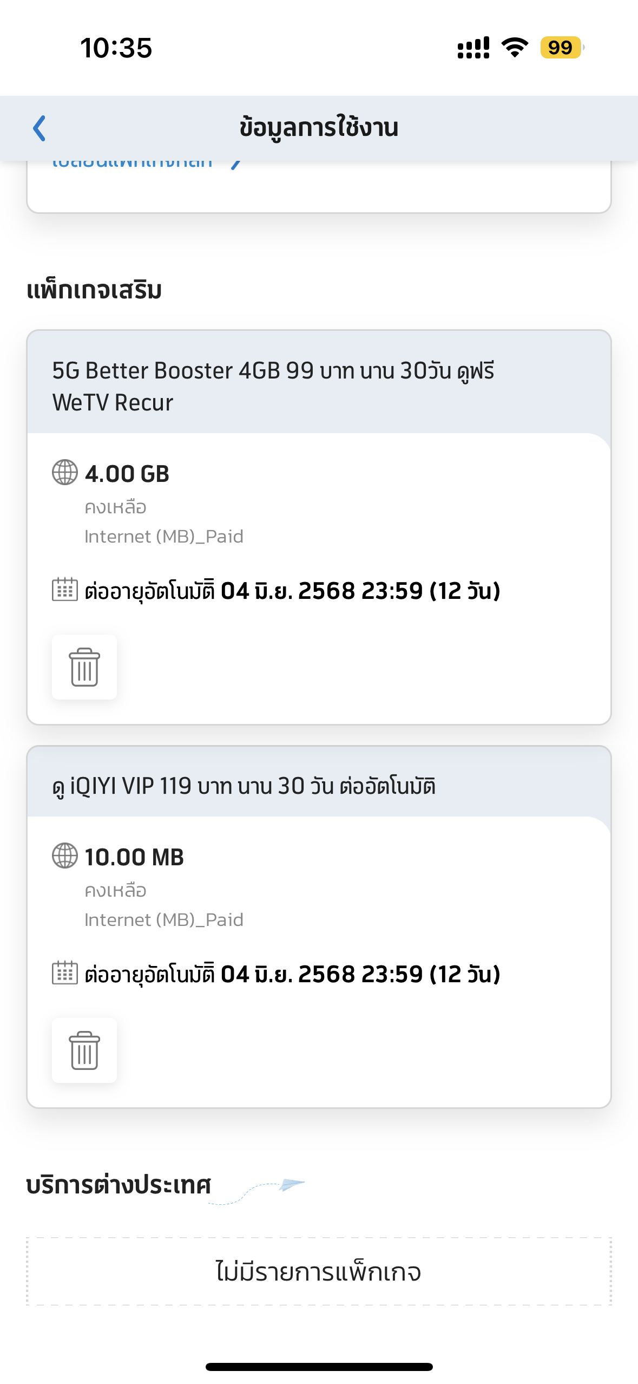638x1384 pixels.
Task: Tap the บริการต่างประเทศ section heading
Action: tap(119, 1185)
